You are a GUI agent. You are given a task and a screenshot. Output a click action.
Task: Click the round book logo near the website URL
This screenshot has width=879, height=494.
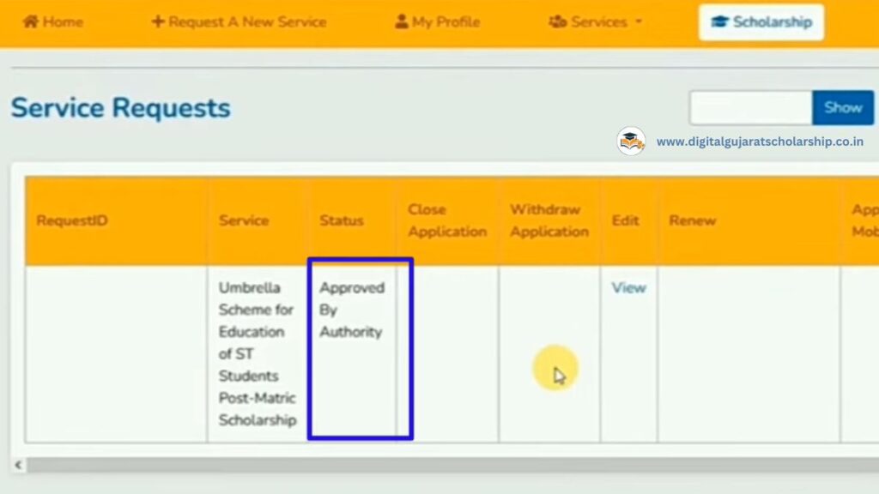click(x=631, y=142)
